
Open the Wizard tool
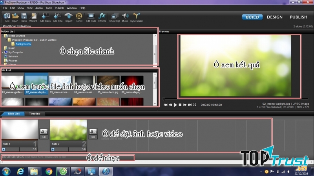point(33,16)
